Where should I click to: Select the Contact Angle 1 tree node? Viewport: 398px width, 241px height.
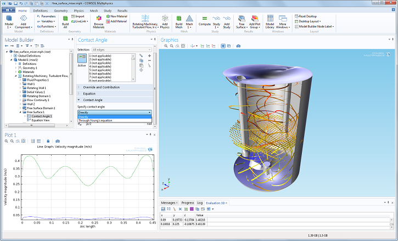pos(39,116)
